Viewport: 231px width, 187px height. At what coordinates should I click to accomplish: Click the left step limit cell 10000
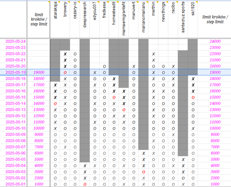tap(39, 128)
